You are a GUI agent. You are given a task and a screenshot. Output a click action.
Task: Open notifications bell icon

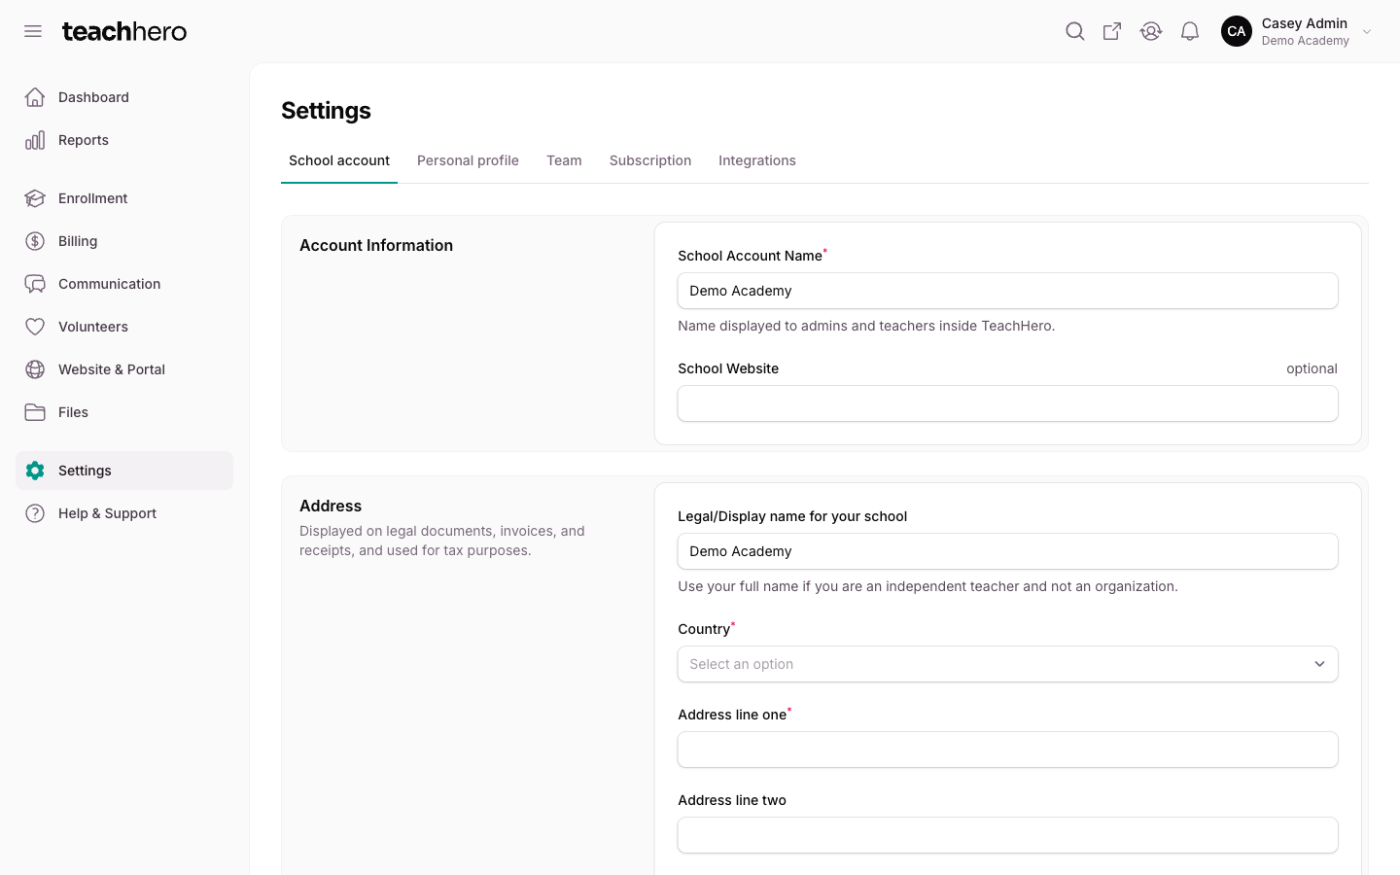(x=1190, y=31)
